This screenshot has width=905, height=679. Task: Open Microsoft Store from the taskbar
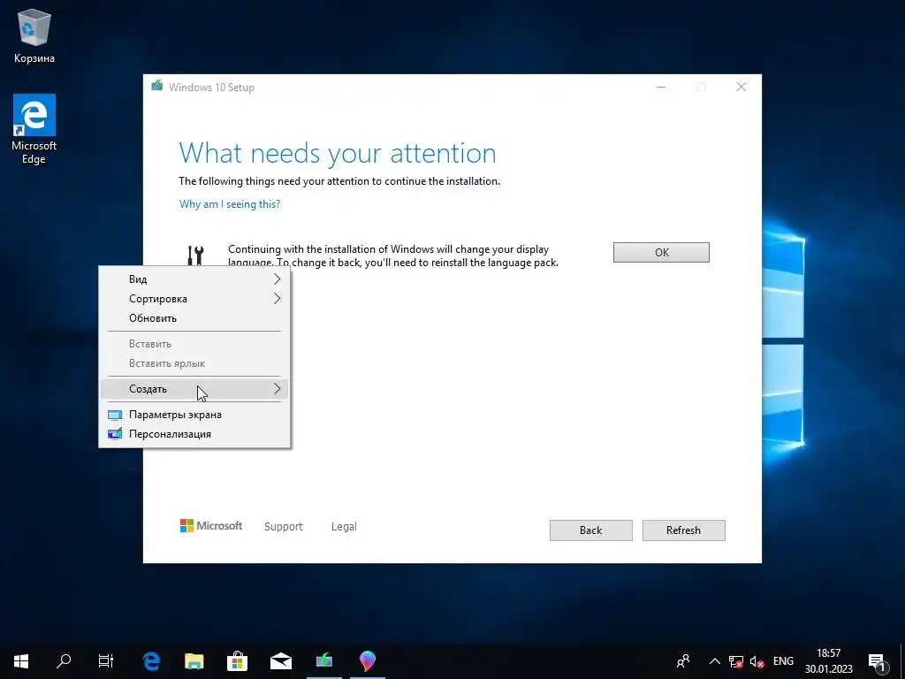coord(237,660)
